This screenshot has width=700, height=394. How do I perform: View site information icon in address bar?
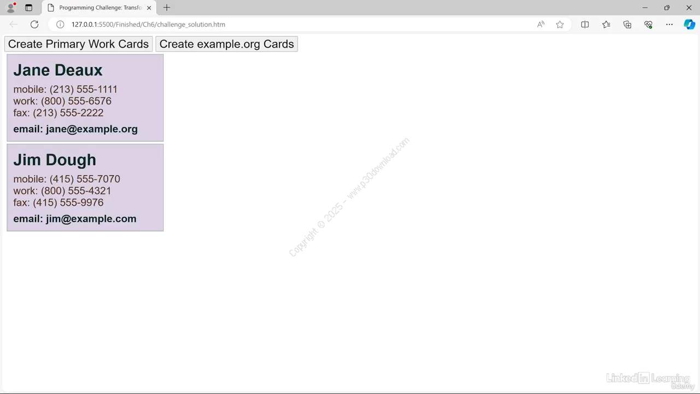[60, 24]
